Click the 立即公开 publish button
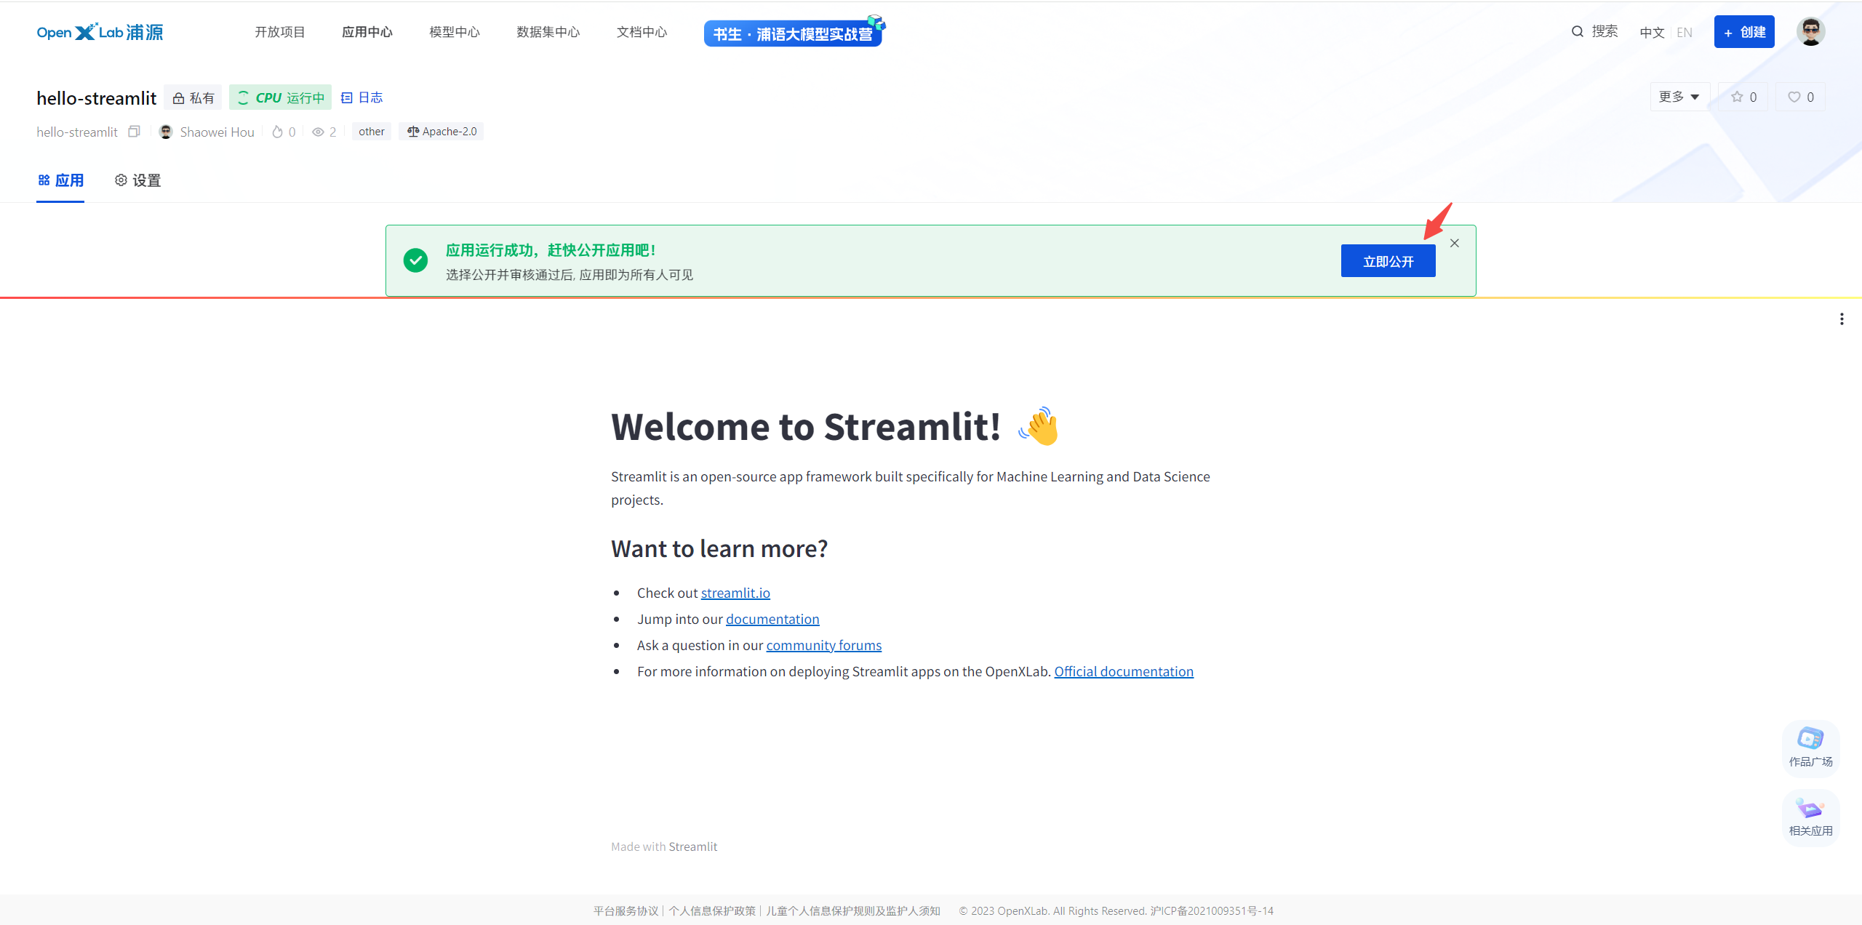The height and width of the screenshot is (925, 1862). pos(1387,260)
